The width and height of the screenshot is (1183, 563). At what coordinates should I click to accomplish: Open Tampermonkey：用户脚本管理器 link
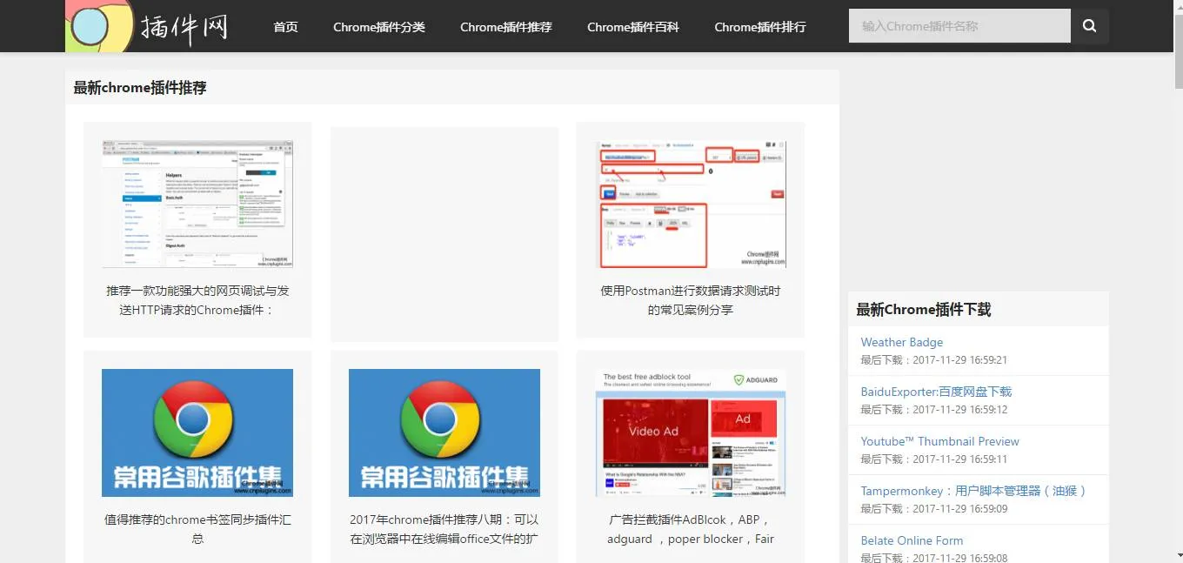pos(974,491)
